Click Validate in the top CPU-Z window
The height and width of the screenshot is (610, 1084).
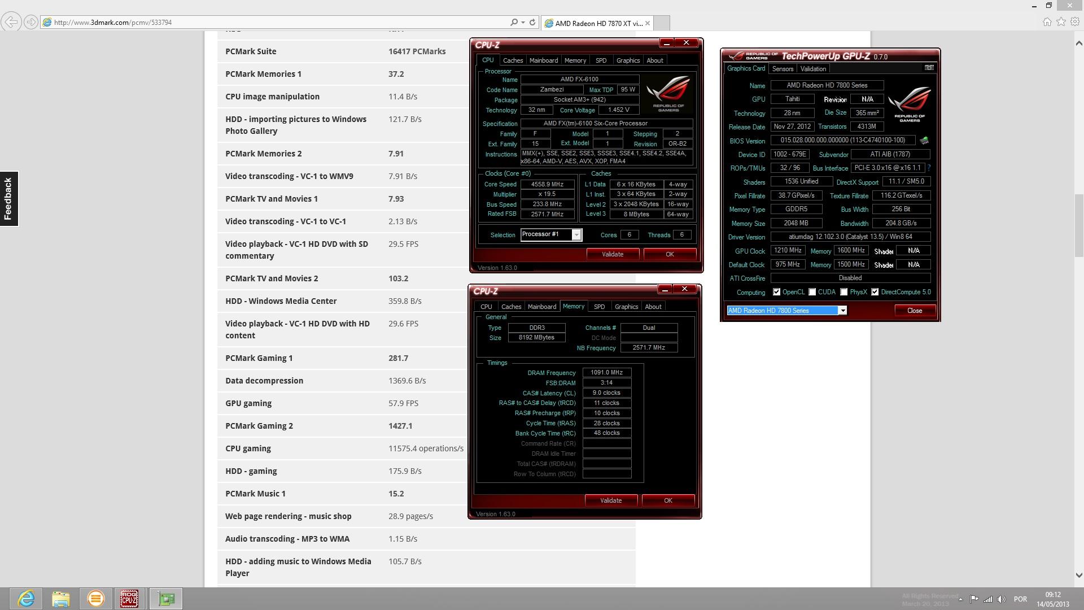pyautogui.click(x=613, y=254)
